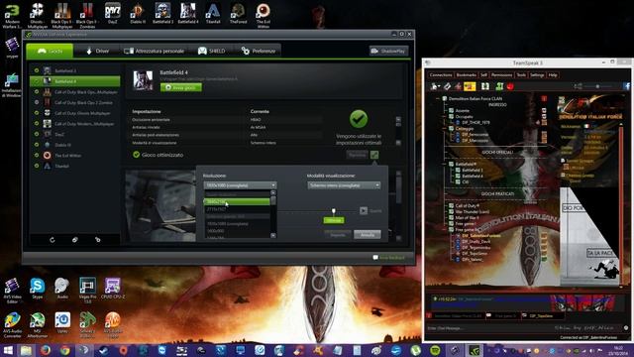Click the resolution list scroll-down arrow

(x=273, y=235)
